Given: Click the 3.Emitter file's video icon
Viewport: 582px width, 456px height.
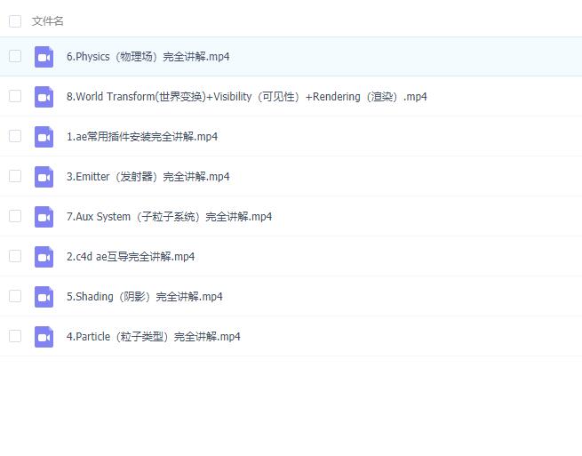Looking at the screenshot, I should tap(44, 177).
